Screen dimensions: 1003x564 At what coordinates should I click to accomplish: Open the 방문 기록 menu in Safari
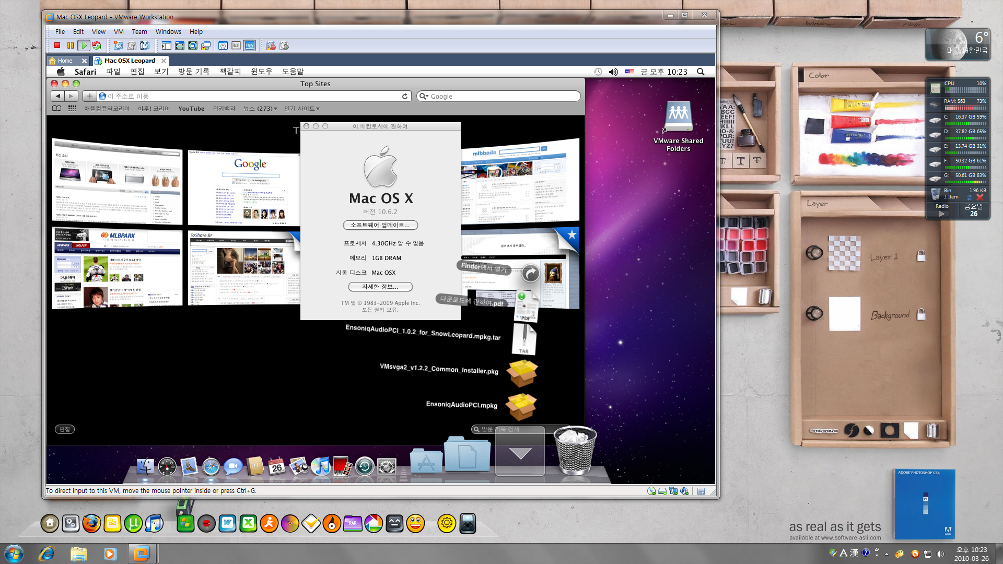click(x=193, y=72)
